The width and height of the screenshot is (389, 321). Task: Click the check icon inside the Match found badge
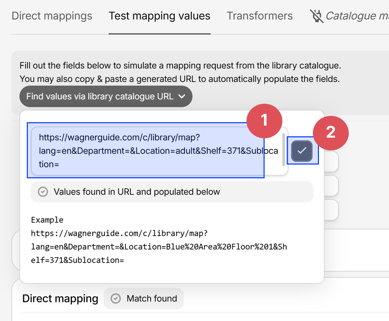(116, 298)
